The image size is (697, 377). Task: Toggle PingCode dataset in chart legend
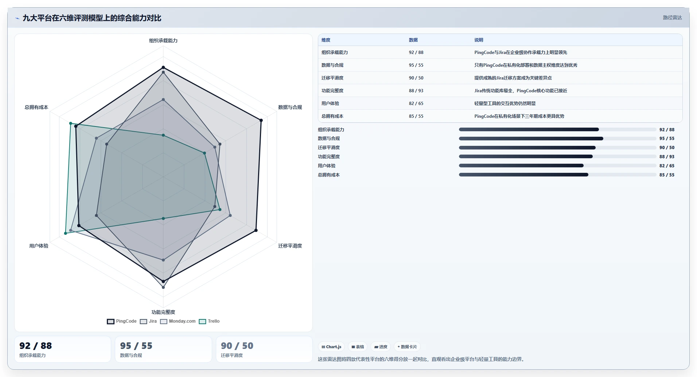tap(122, 321)
